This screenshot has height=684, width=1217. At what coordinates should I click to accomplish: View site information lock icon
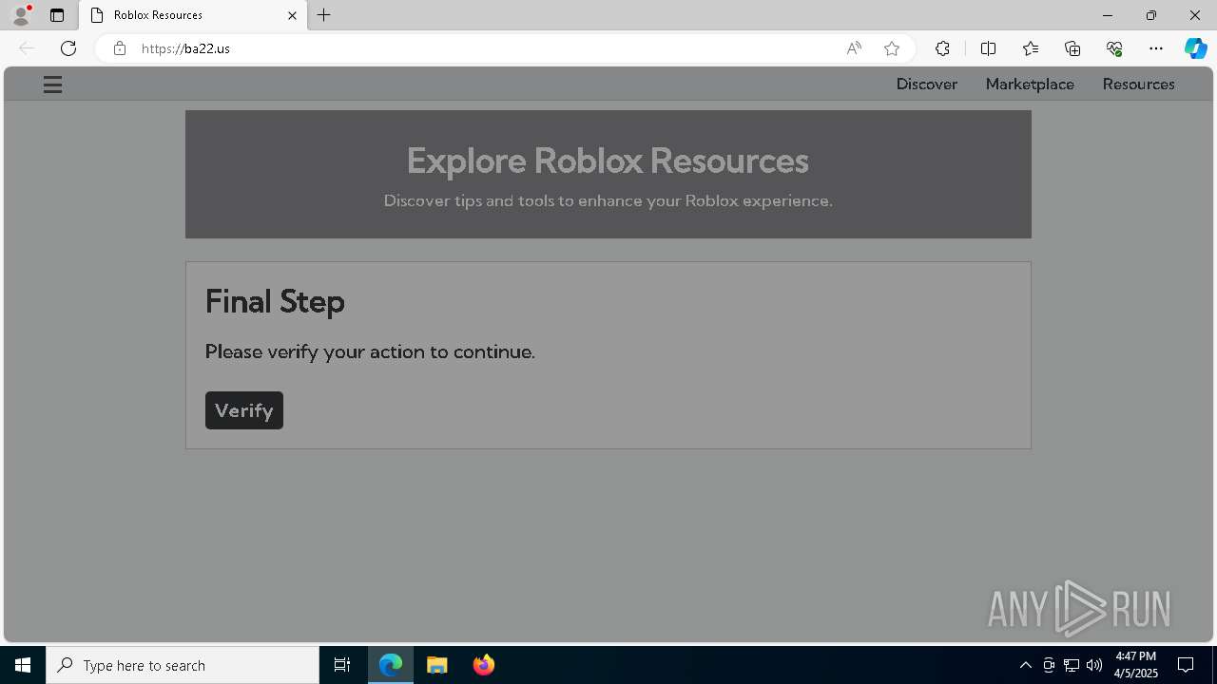point(119,48)
